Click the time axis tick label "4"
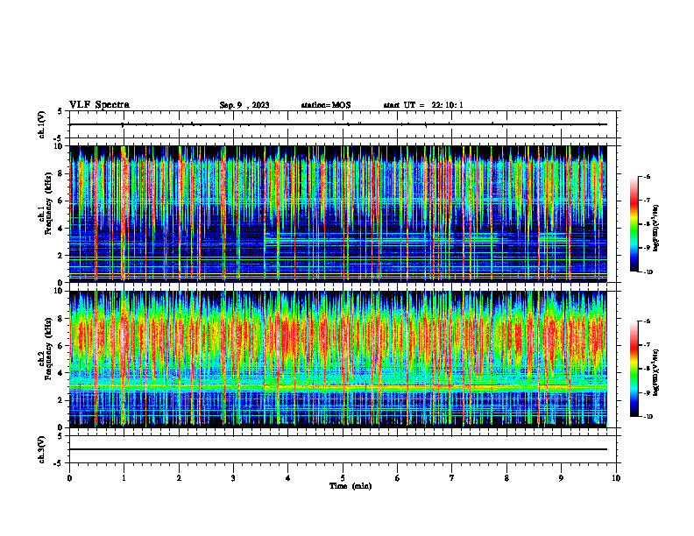694x536 pixels. point(288,478)
